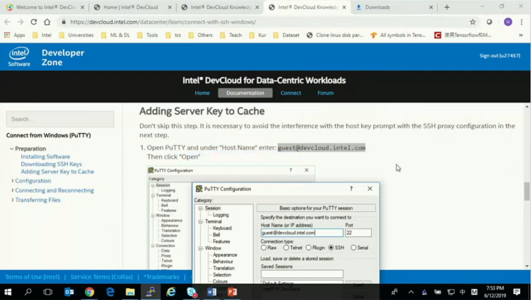Open the Apps grid in bookmarks bar
531x300 pixels.
14,35
